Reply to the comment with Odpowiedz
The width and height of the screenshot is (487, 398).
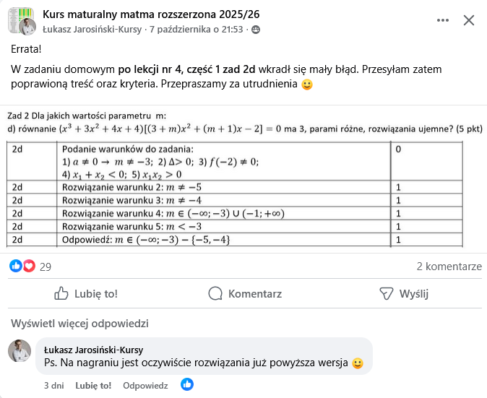145,386
